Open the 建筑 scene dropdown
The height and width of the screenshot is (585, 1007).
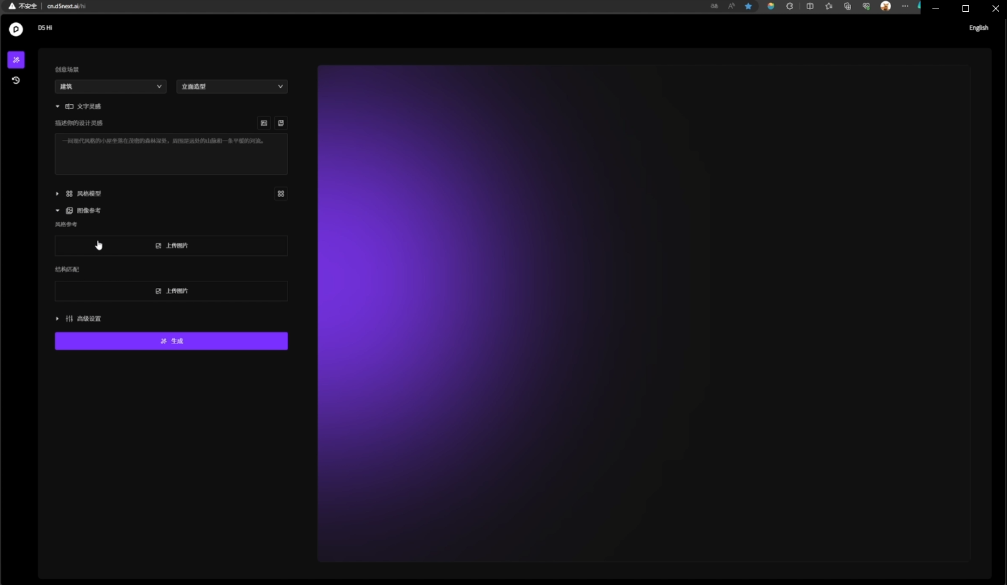[x=110, y=86]
